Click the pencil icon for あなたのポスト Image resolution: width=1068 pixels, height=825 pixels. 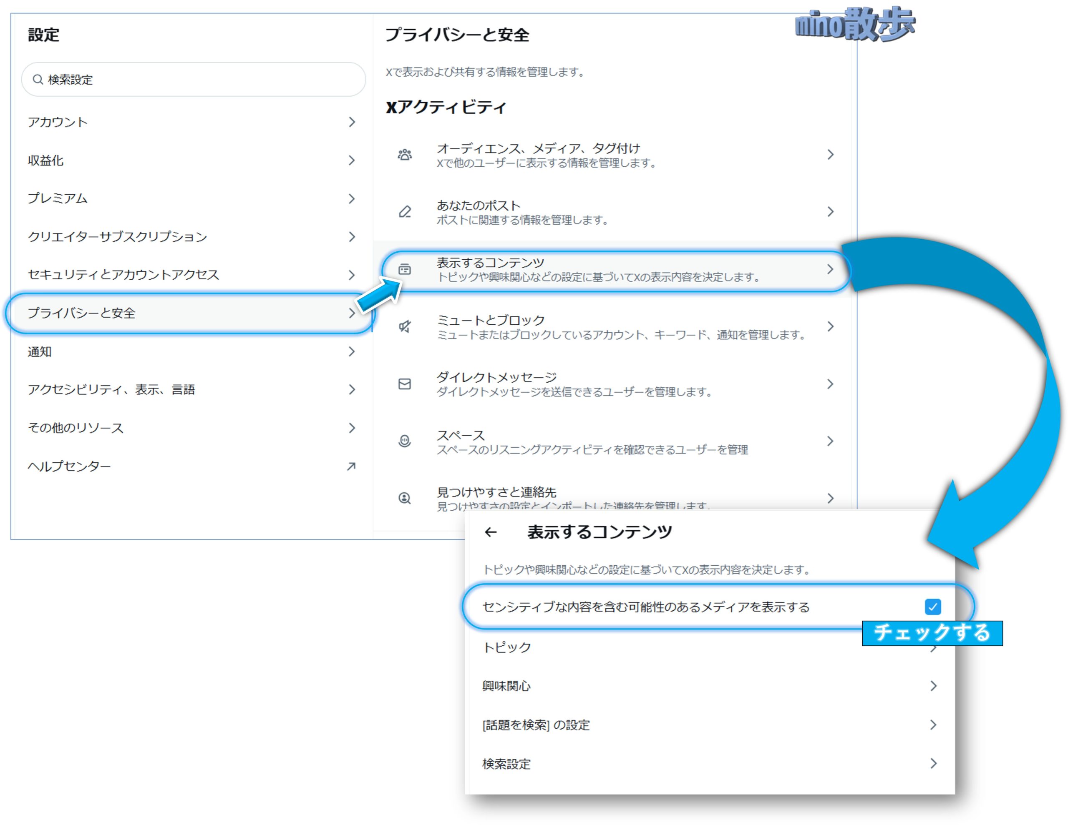pos(404,212)
